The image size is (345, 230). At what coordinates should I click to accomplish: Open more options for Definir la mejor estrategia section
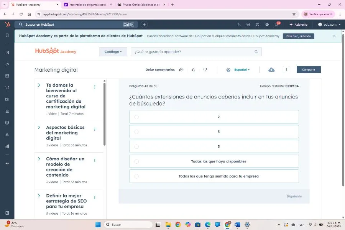click(x=95, y=197)
